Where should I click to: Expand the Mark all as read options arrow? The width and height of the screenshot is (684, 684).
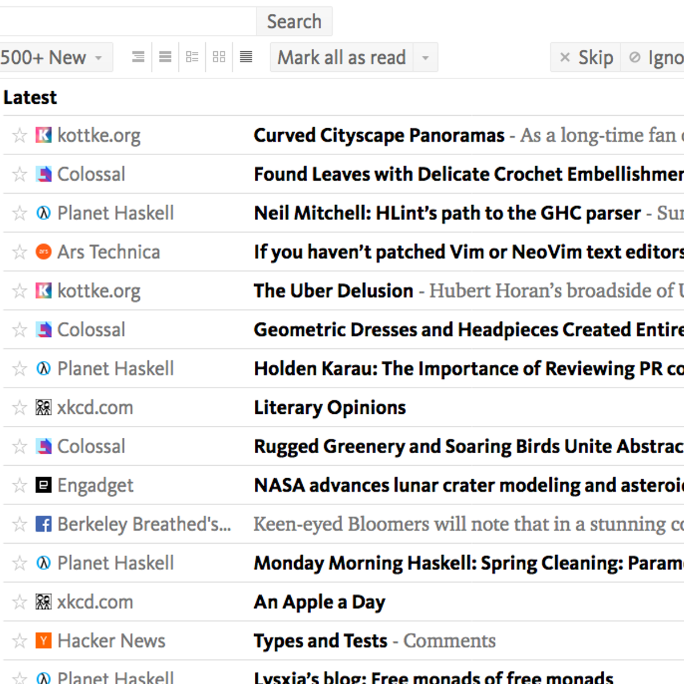pos(425,58)
